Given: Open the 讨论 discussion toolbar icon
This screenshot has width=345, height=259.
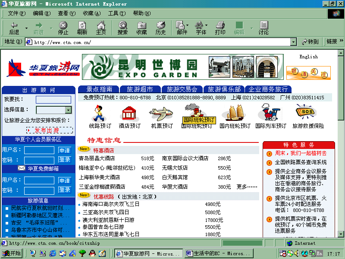Looking at the screenshot, I should click(x=263, y=28).
